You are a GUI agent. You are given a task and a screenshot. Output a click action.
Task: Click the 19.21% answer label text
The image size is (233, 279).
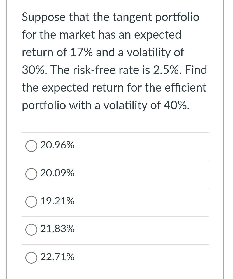(x=57, y=201)
